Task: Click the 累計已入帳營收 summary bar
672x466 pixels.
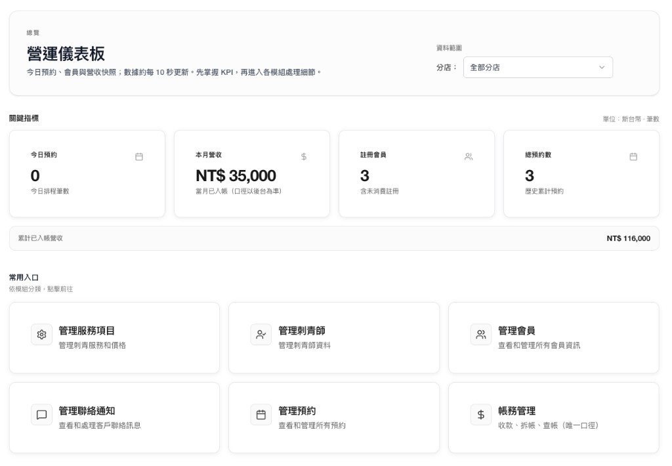Action: tap(336, 238)
